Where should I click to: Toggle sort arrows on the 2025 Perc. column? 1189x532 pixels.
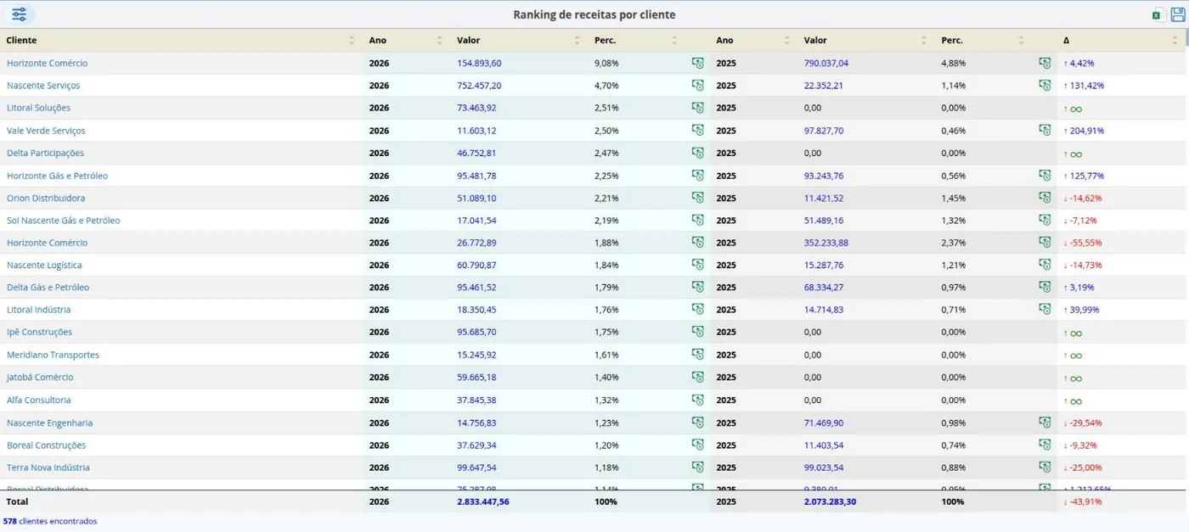point(1022,40)
